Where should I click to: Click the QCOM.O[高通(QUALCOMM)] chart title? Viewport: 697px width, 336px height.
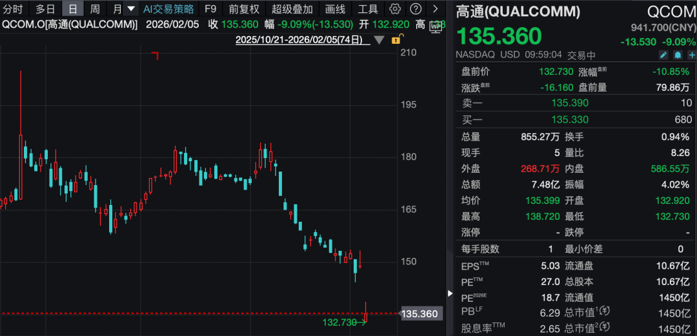pos(70,25)
